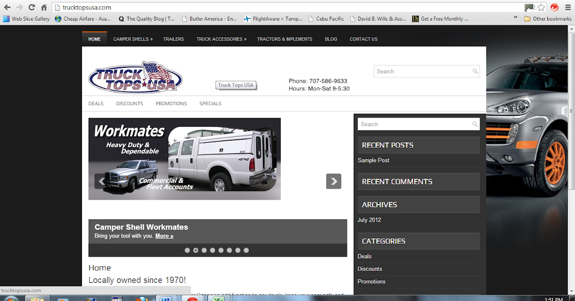
Task: Select the HOME navigation tab
Action: (94, 39)
